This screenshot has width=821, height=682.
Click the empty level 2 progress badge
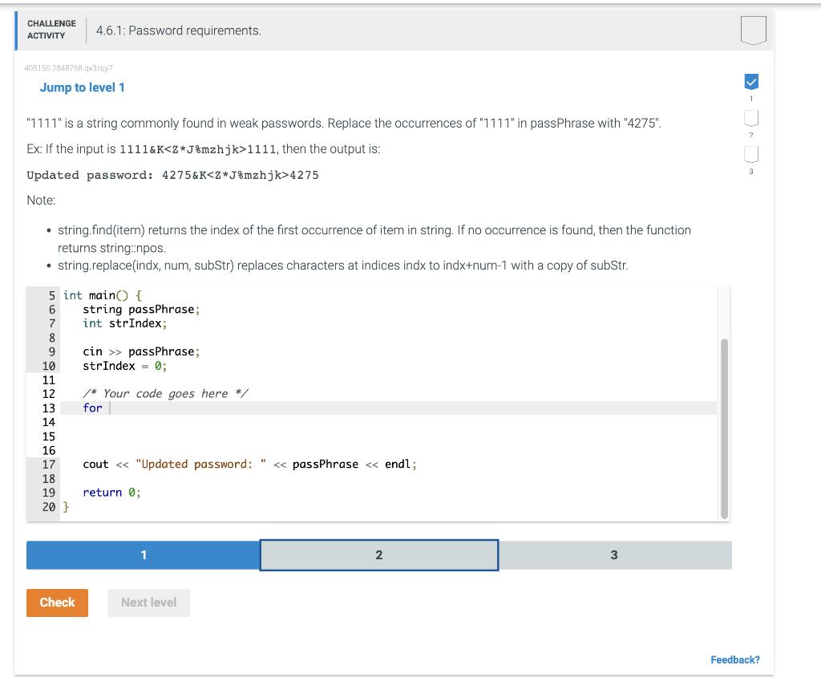[751, 117]
